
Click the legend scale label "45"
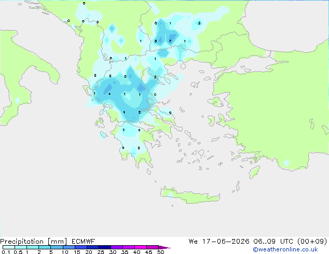coord(148,252)
